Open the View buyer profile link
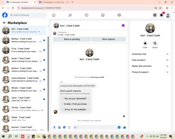This screenshot has width=175, height=139. [x=97, y=77]
